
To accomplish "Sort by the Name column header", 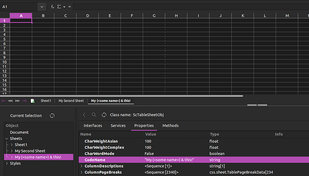I will 86,134.
